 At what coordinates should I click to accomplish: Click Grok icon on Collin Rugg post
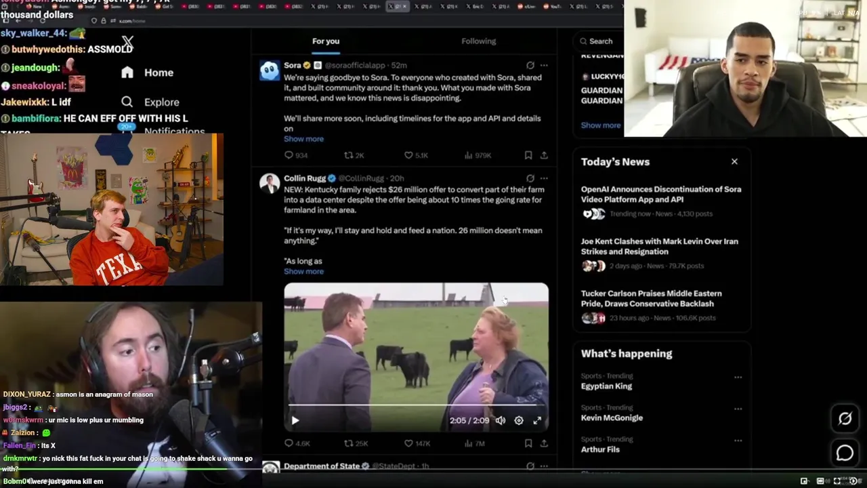point(530,178)
